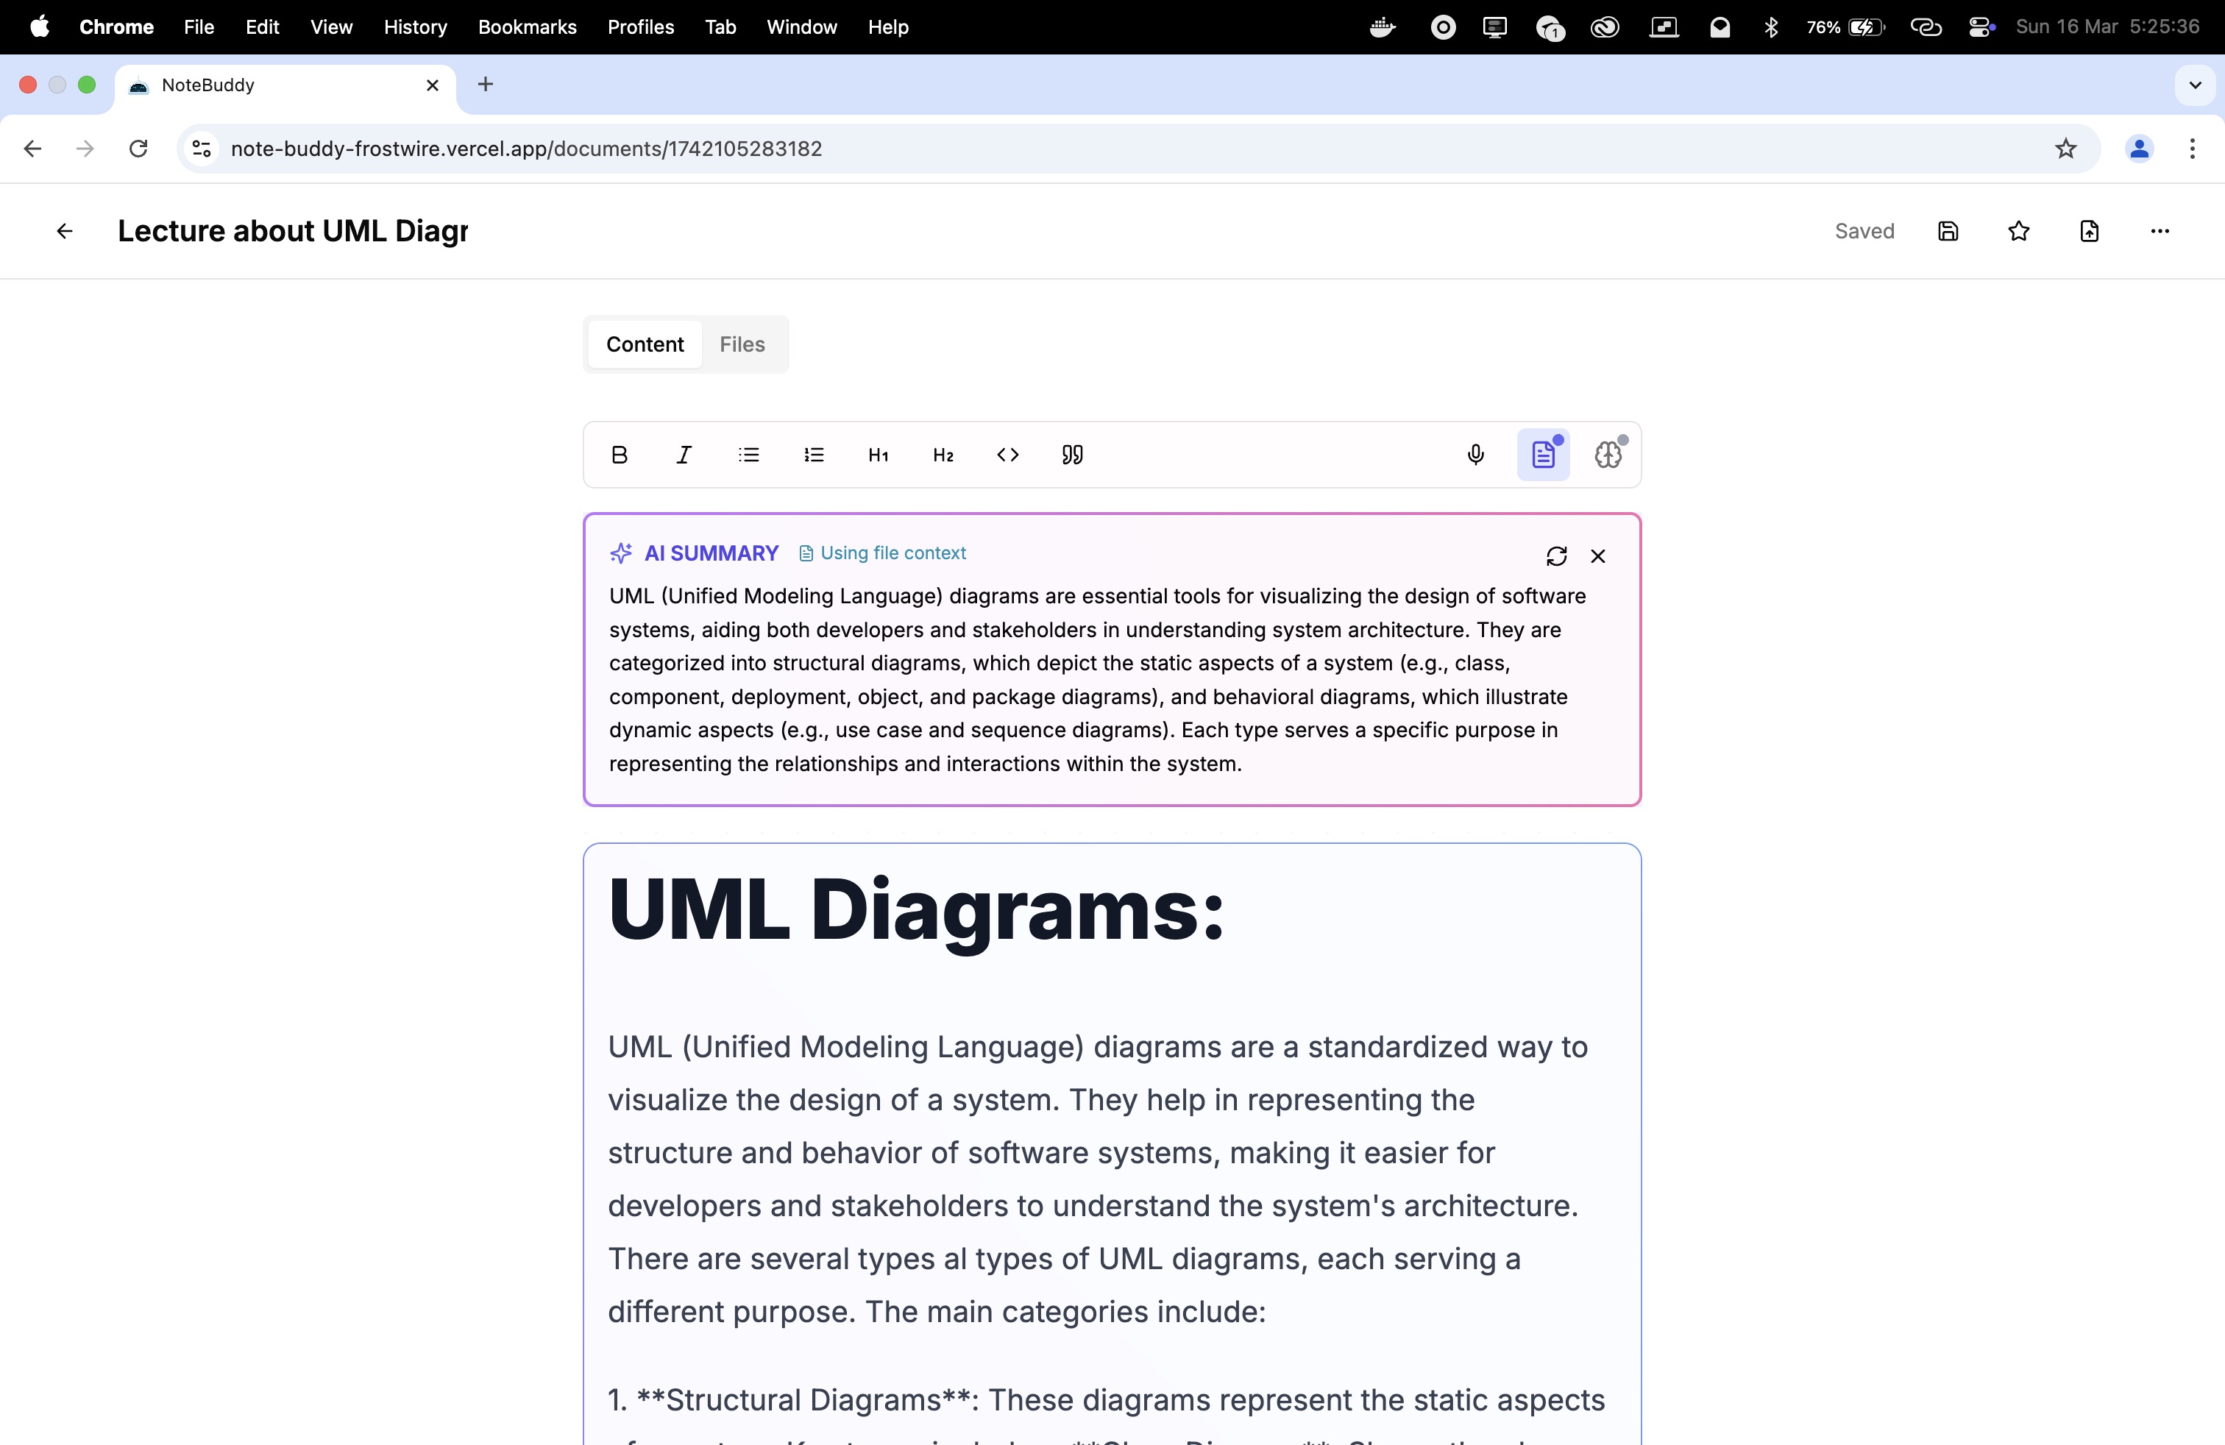The width and height of the screenshot is (2225, 1445).
Task: Open Chrome three-dot browser menu
Action: point(2193,149)
